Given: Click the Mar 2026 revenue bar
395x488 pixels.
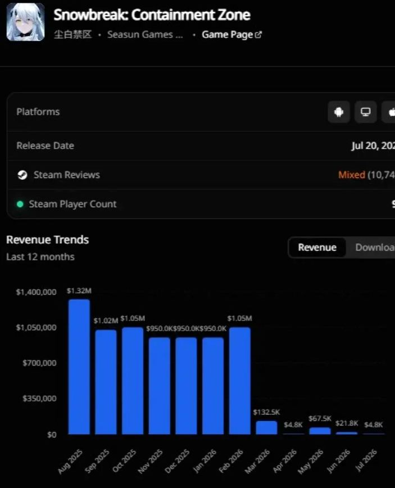Looking at the screenshot, I should click(x=267, y=427).
